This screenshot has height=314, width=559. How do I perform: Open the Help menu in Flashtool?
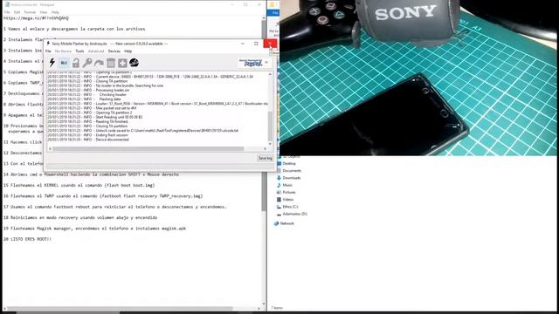pyautogui.click(x=128, y=51)
